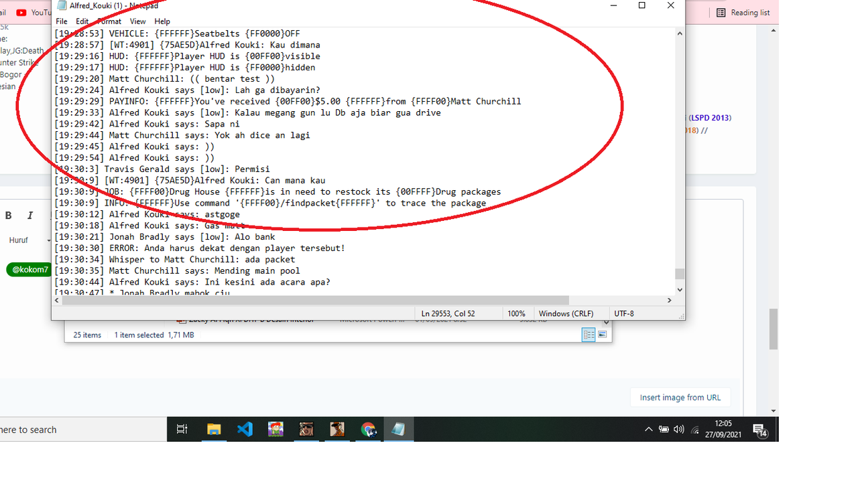
Task: Toggle Italic in the forum editor
Action: click(x=30, y=216)
